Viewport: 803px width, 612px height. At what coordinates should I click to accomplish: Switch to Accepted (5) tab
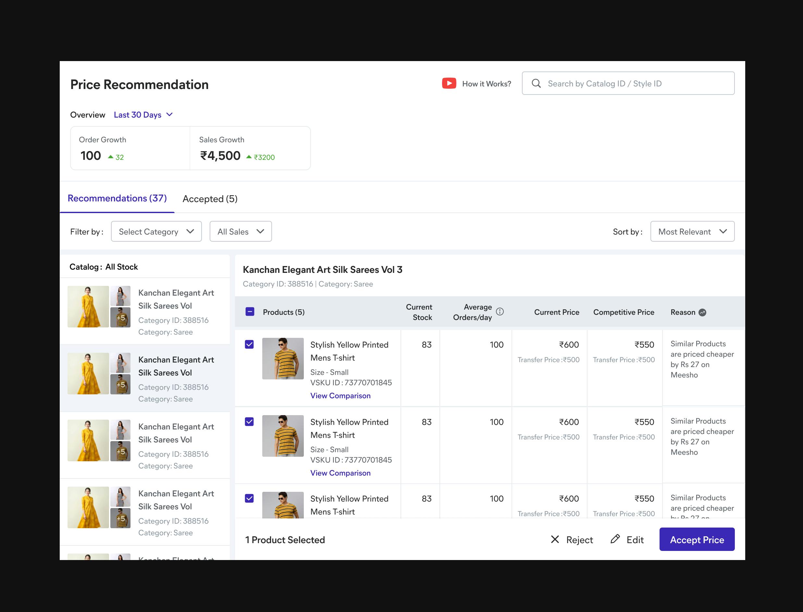[x=210, y=199]
